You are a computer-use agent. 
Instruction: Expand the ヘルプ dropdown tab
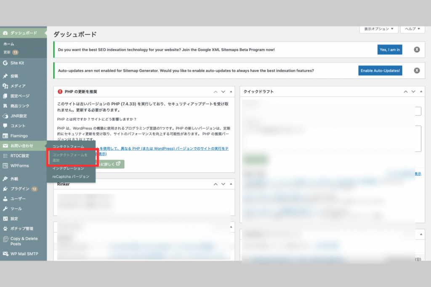(412, 29)
